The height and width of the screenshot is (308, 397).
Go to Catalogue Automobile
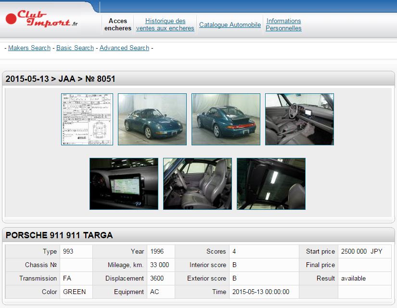click(230, 25)
